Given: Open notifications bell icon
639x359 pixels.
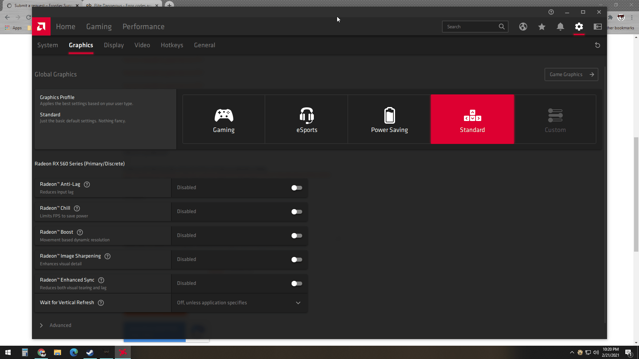Looking at the screenshot, I should [560, 27].
